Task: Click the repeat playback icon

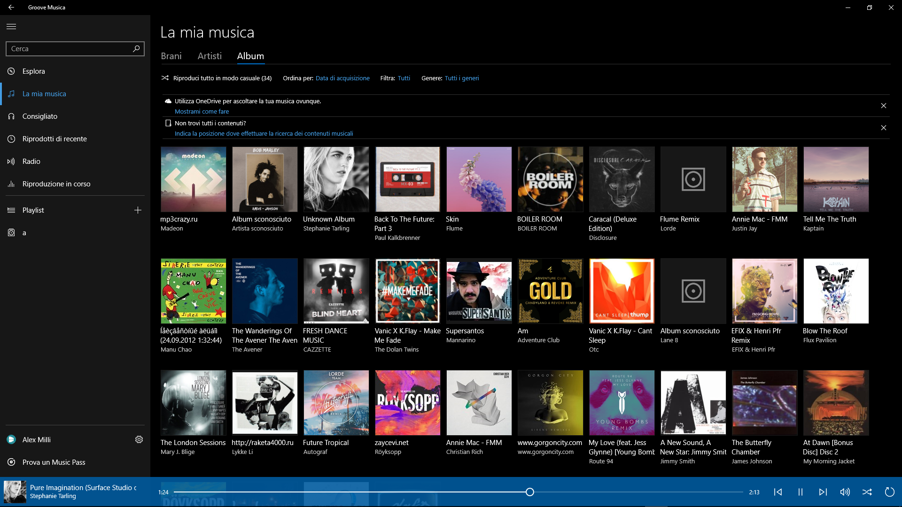Action: (x=890, y=492)
